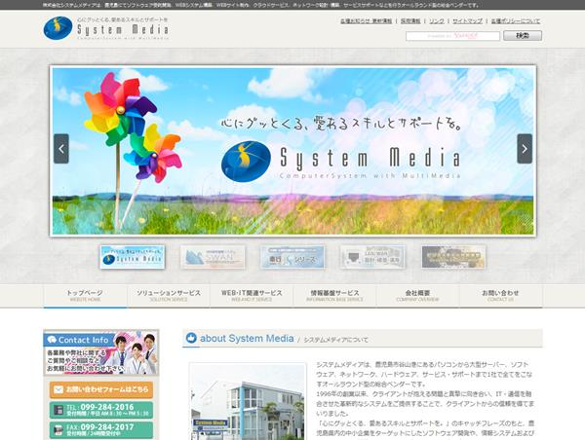Open the WEB・IT関連サービス navigation tab
This screenshot has height=440, width=585.
click(252, 296)
